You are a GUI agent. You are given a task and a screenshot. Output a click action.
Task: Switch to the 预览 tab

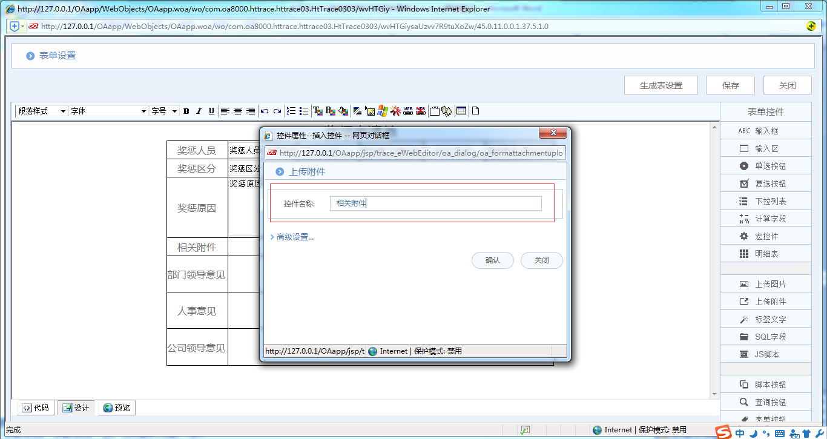[x=117, y=408]
